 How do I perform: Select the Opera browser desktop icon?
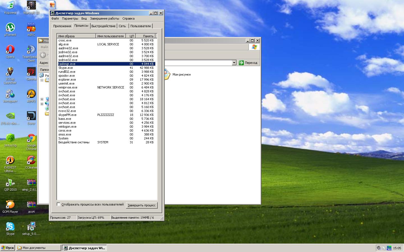(x=10, y=50)
